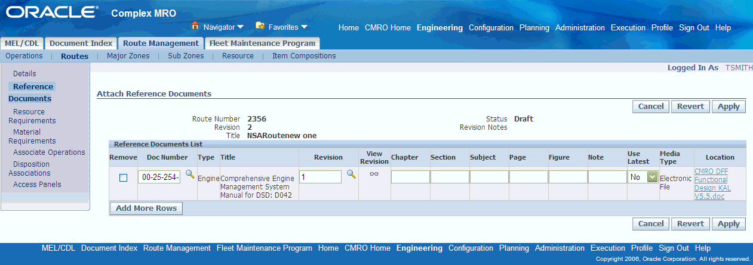Screen dimensions: 753x265
Task: Open the Sub Zones subtab
Action: point(186,56)
